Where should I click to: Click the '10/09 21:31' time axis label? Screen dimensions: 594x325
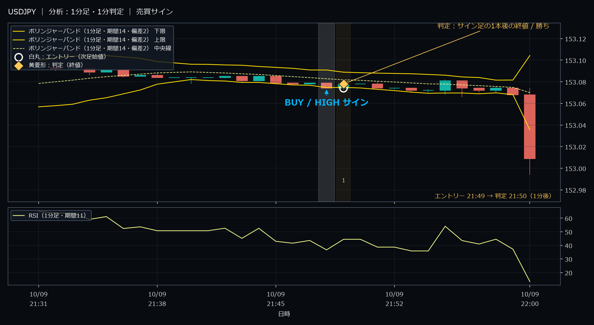click(39, 299)
